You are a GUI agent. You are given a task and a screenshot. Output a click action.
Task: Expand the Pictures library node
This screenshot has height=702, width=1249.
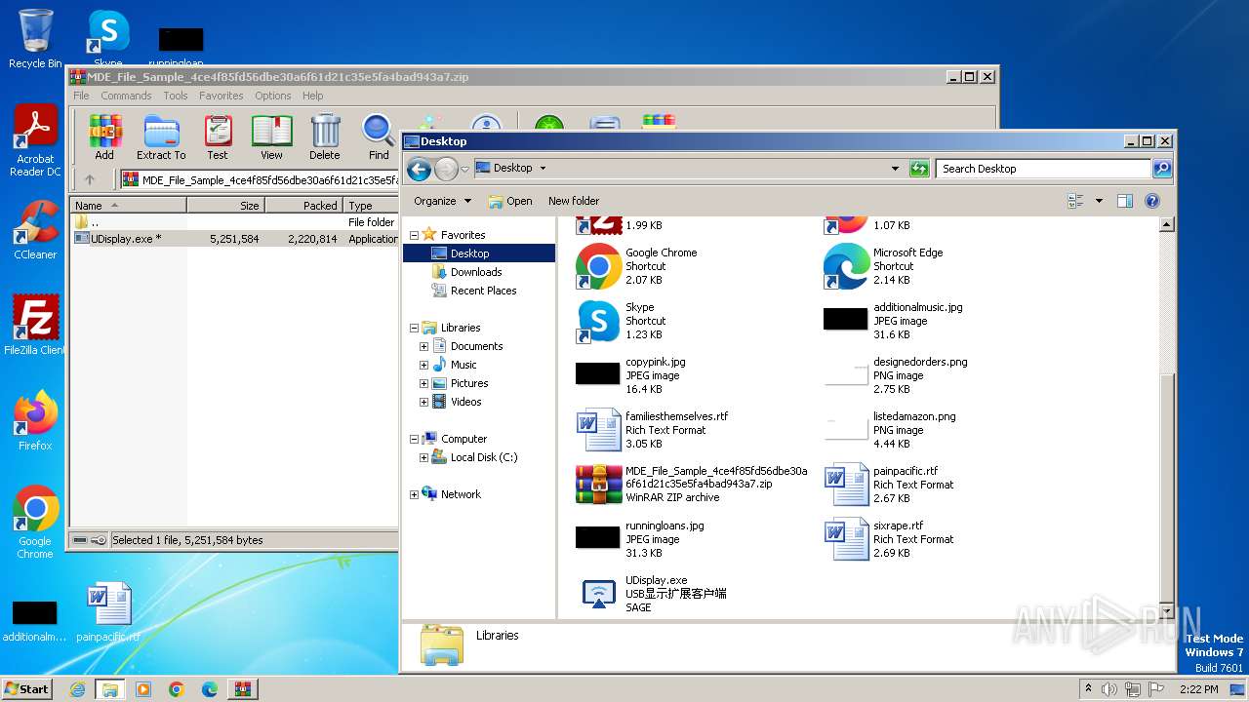tap(423, 383)
